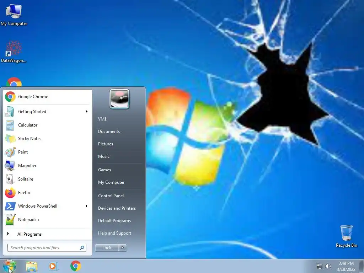This screenshot has height=273, width=364.
Task: Open Pictures library
Action: (105, 144)
